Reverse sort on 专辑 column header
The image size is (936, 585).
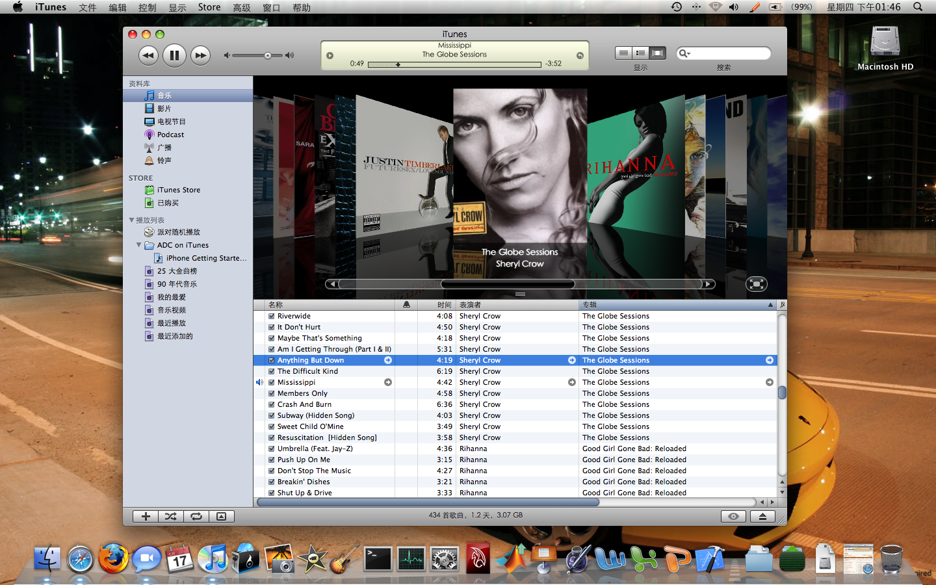[678, 305]
